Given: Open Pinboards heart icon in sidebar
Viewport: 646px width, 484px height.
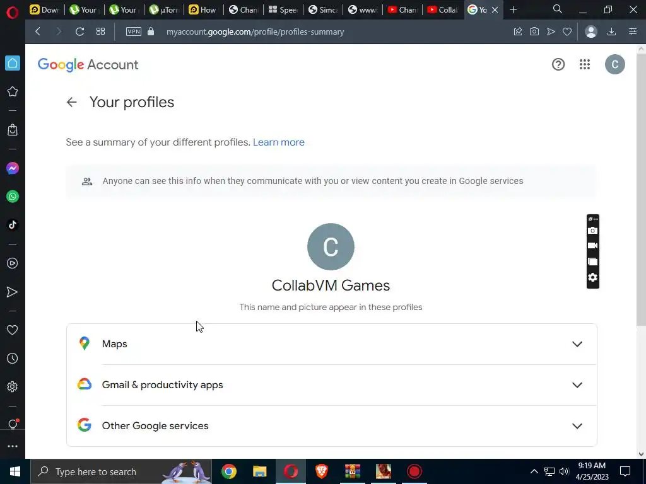Looking at the screenshot, I should (13, 330).
